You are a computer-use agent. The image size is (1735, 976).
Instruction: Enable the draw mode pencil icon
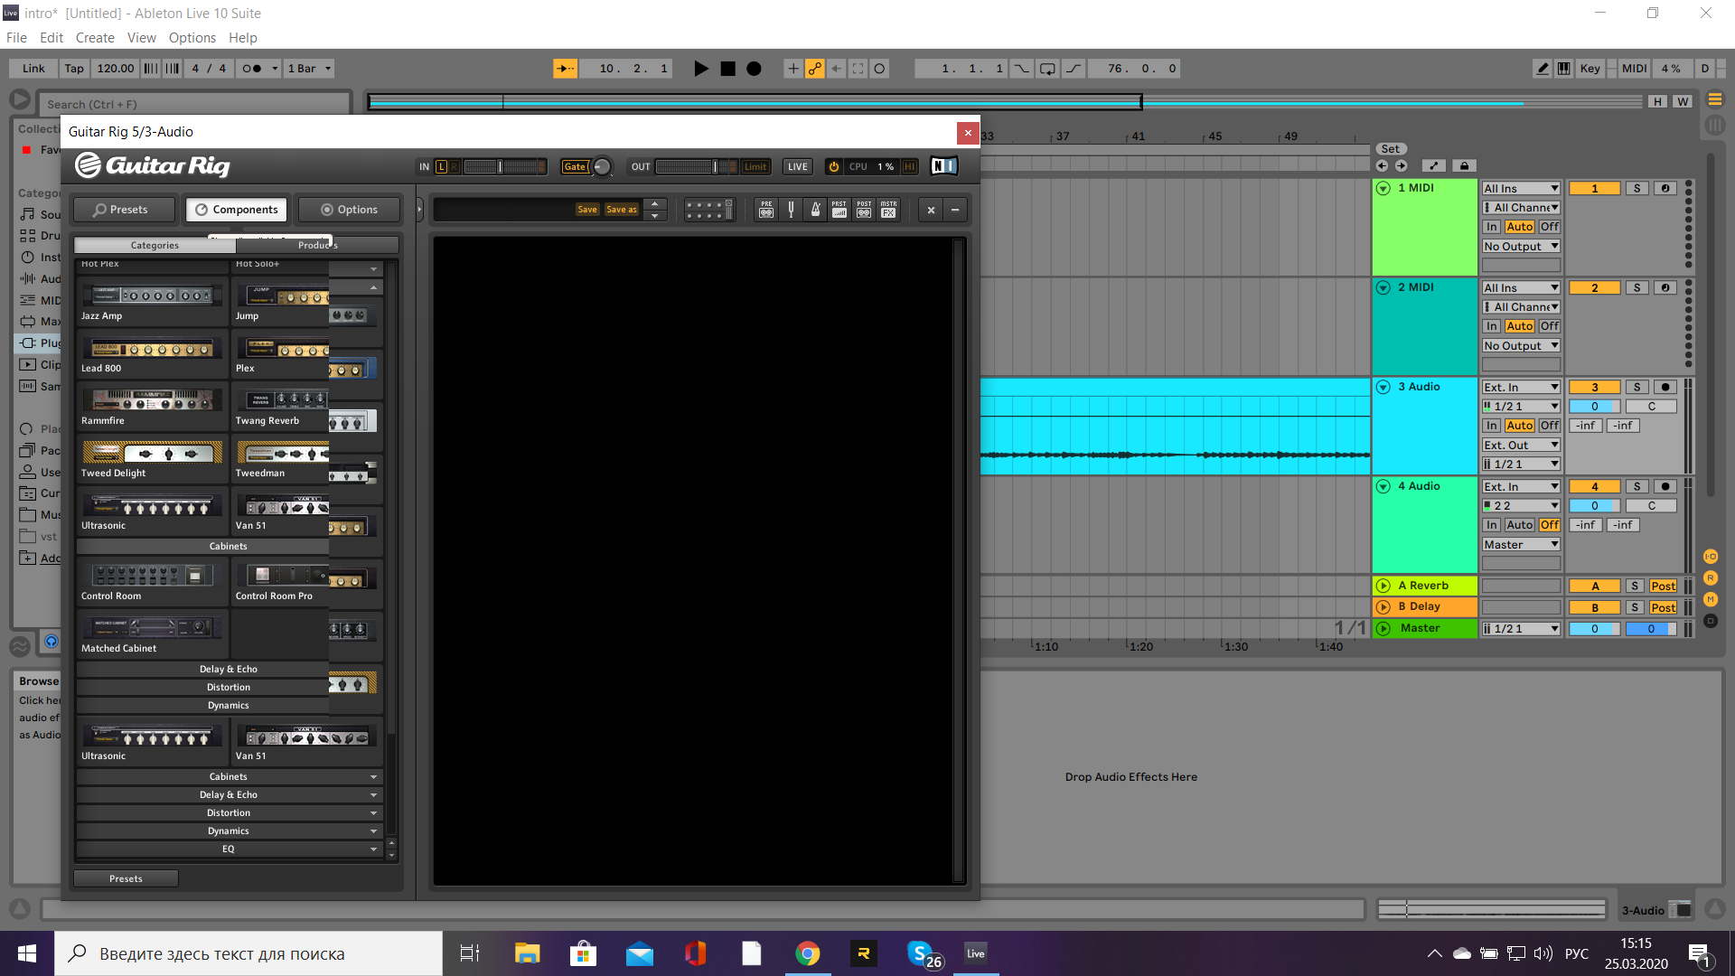click(1543, 69)
